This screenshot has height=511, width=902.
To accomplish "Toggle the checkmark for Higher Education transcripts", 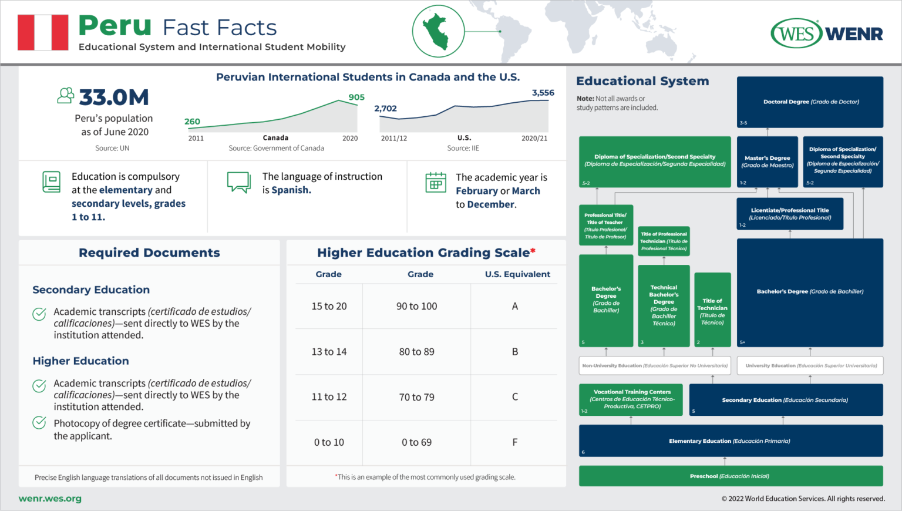I will point(39,385).
